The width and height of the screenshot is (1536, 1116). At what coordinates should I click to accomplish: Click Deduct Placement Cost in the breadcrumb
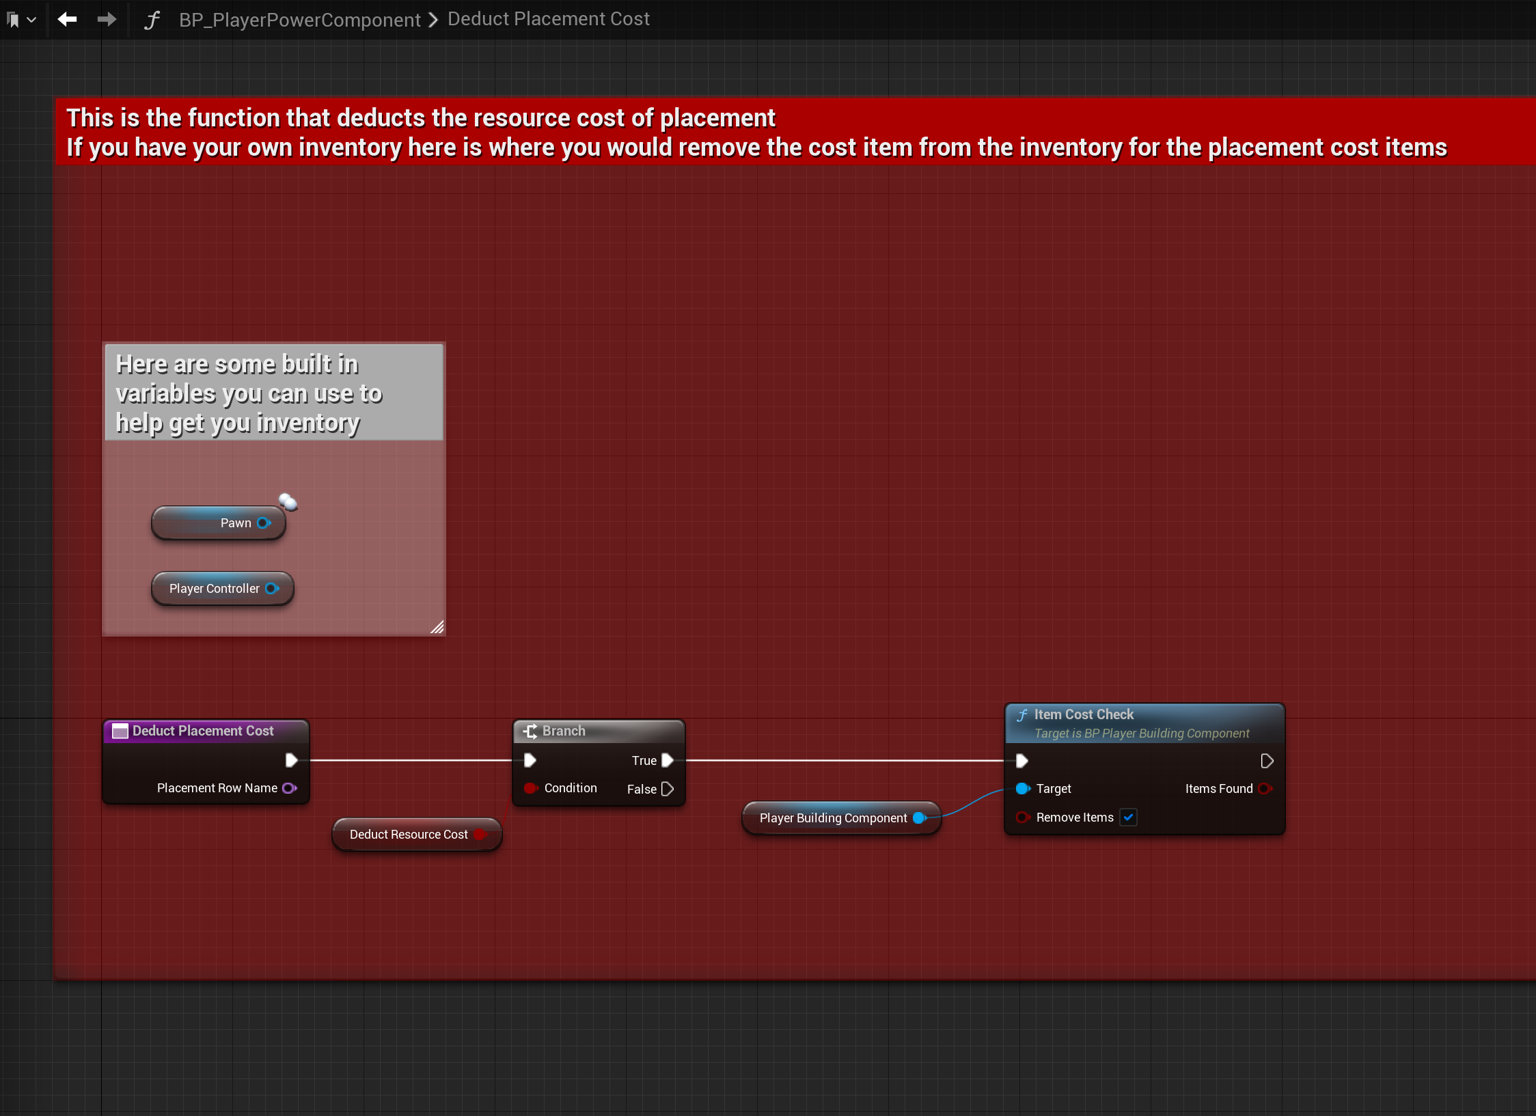click(x=548, y=19)
